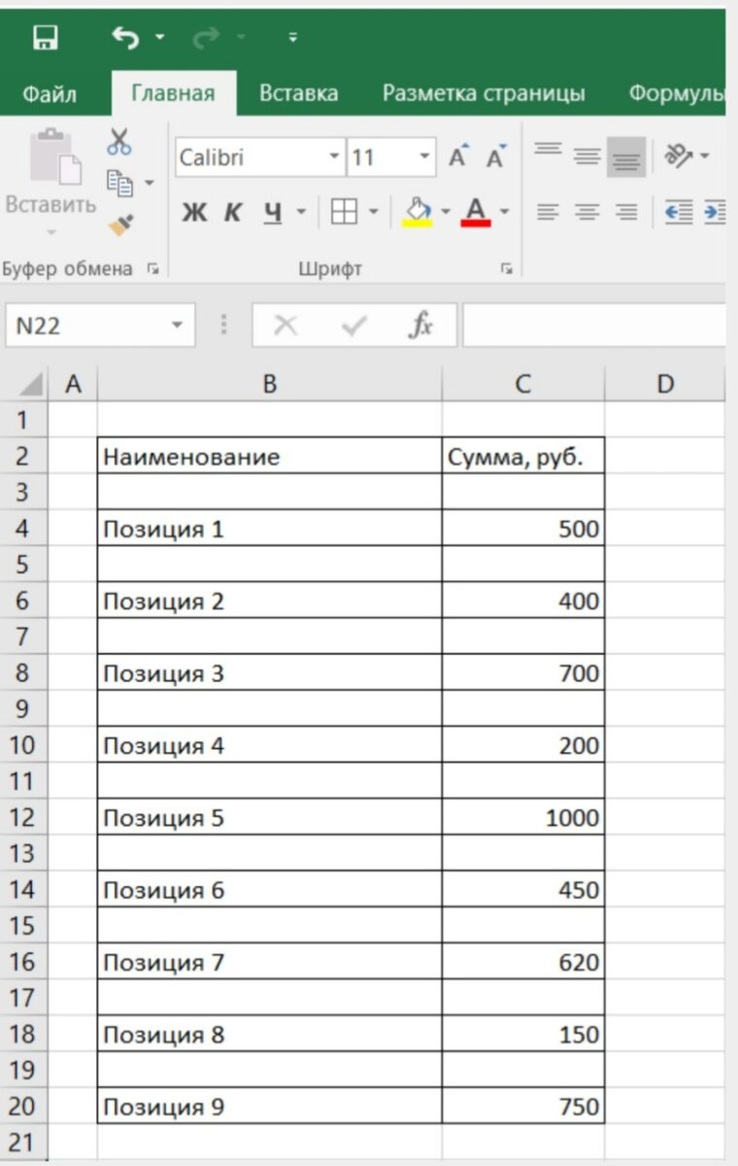Open the Формулы tab
The height and width of the screenshot is (1166, 738).
677,93
